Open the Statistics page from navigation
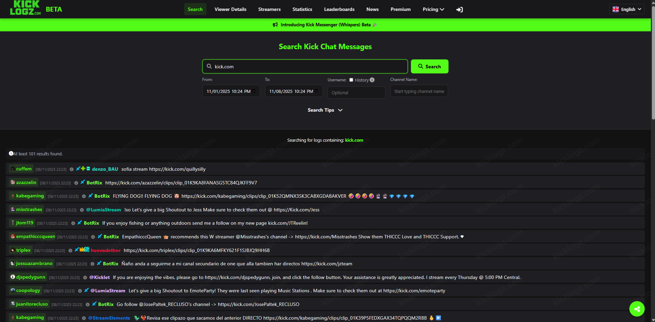655x322 pixels. click(302, 9)
